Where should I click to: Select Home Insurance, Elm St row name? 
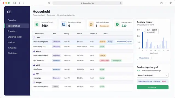[x=41, y=87]
